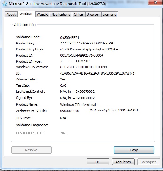Open the Office tab

78,14
